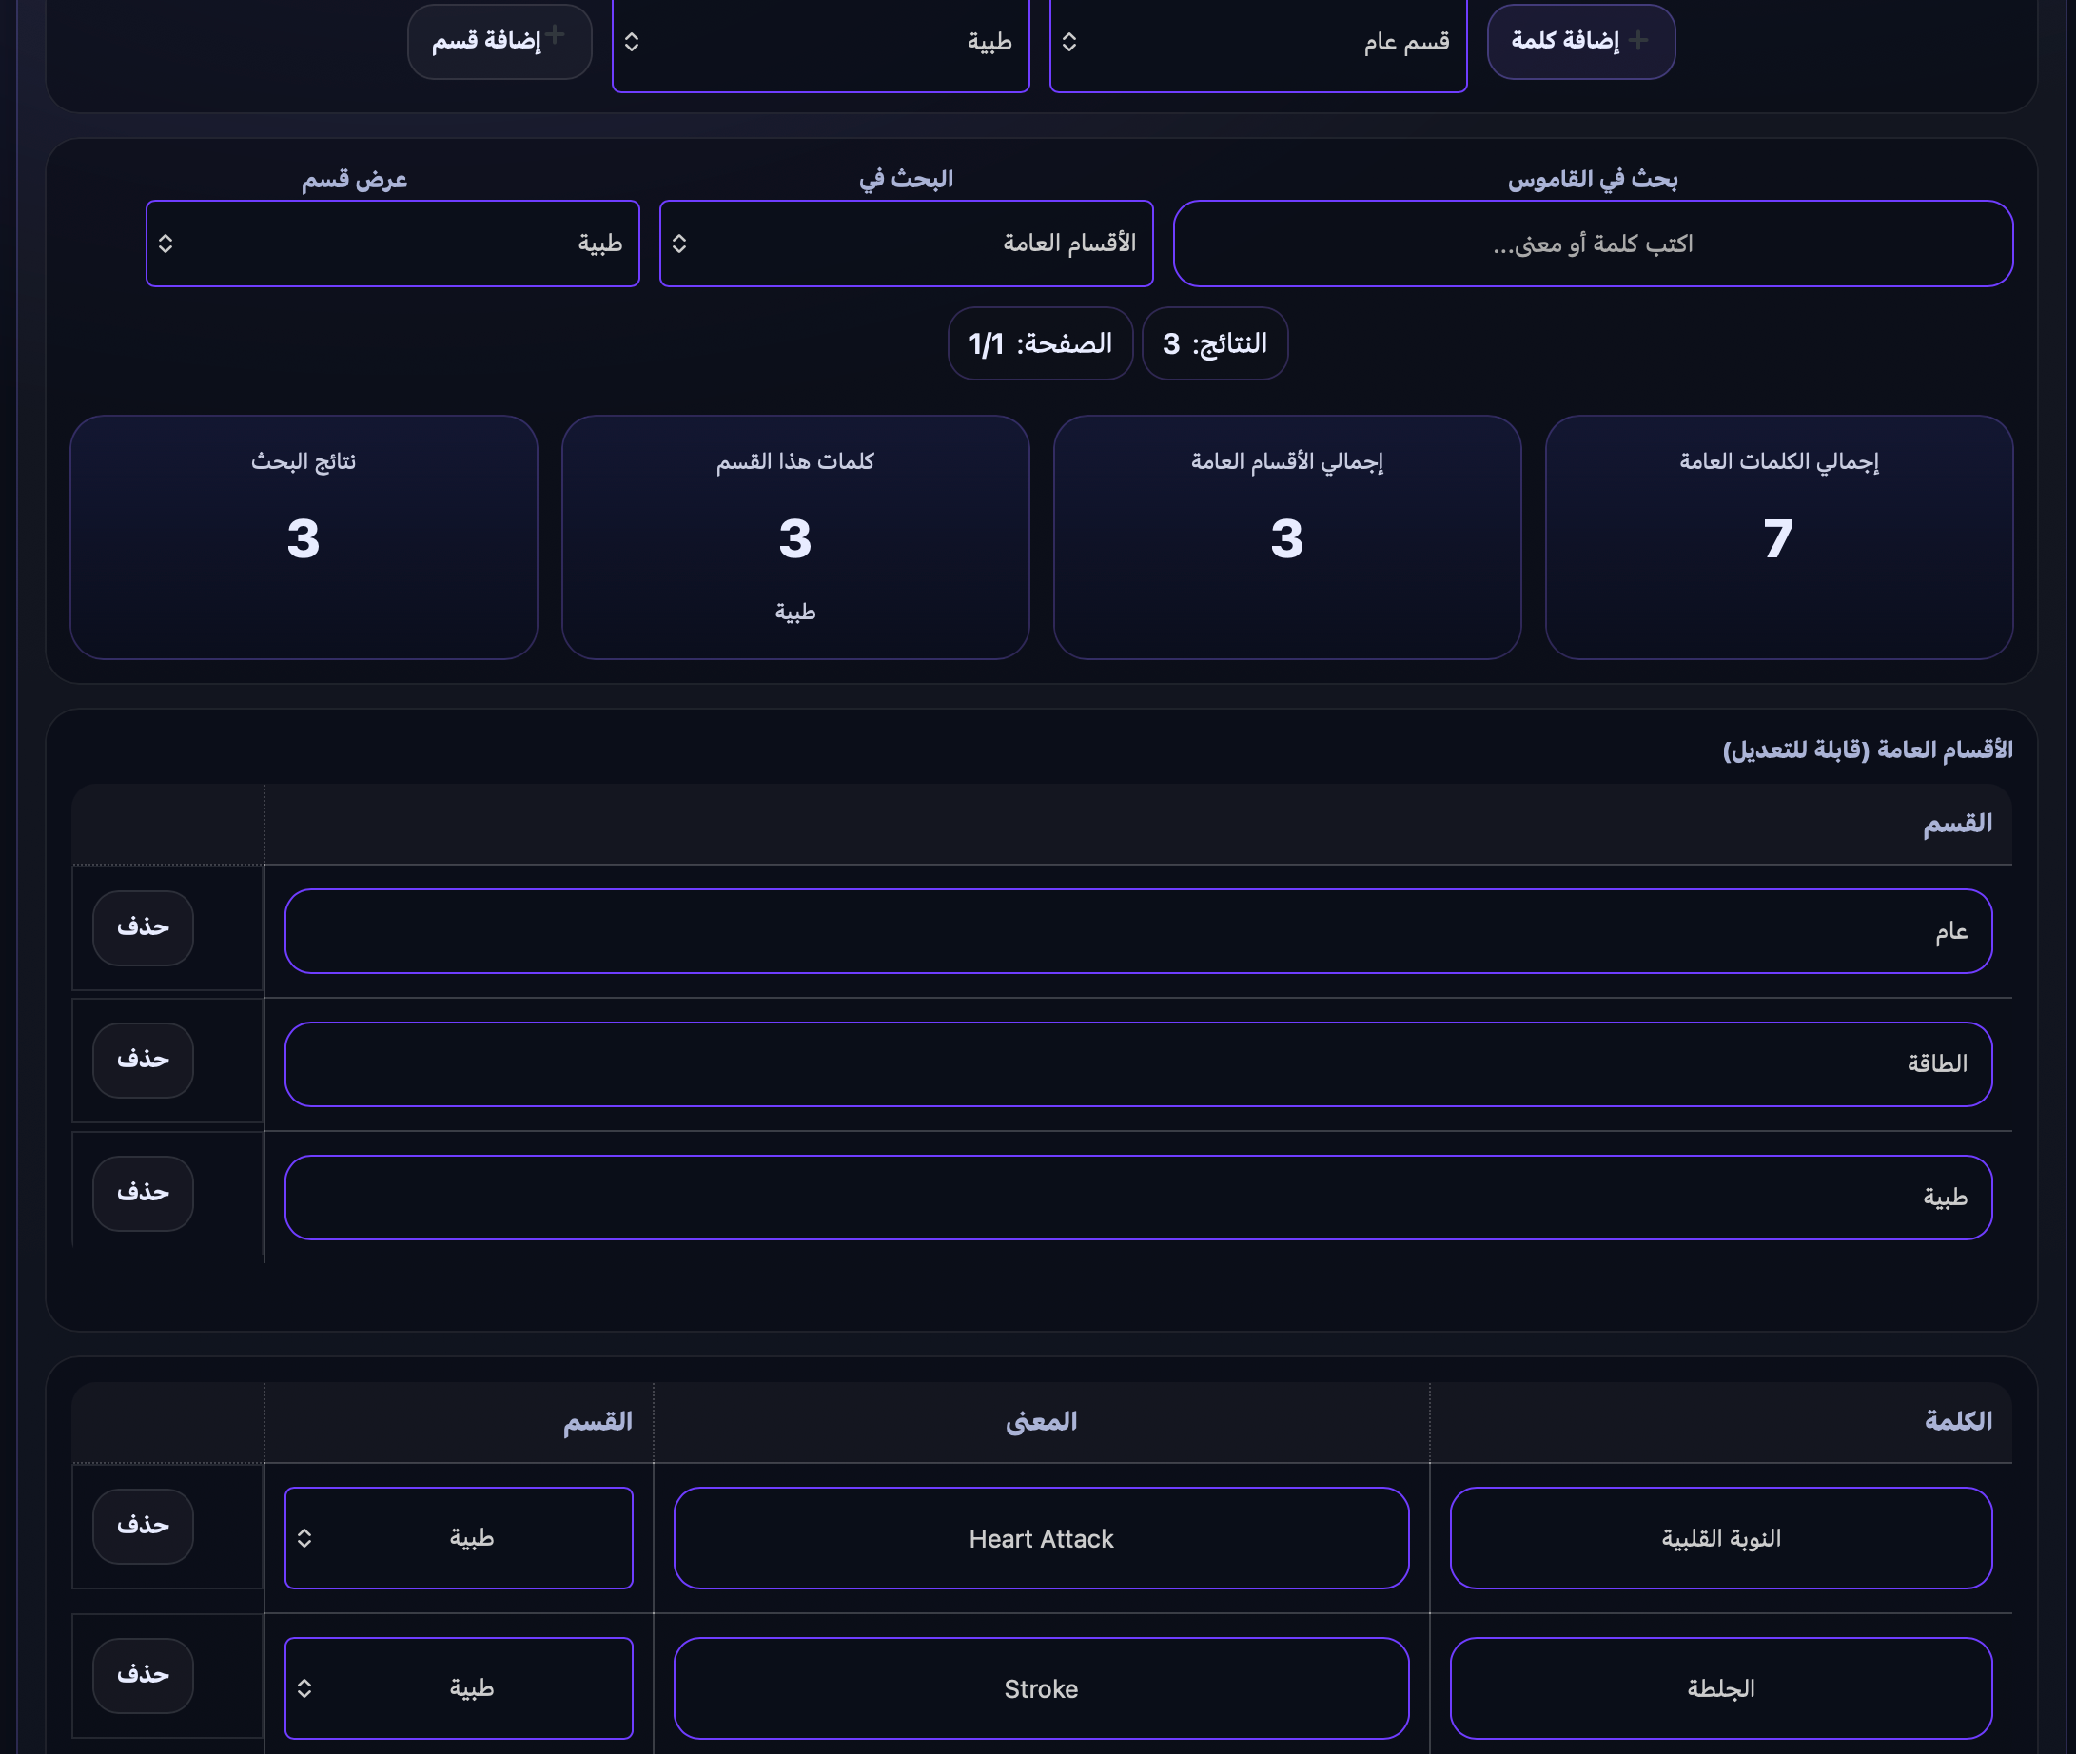Edit the طبية section name field
Image resolution: width=2076 pixels, height=1754 pixels.
coord(1137,1198)
